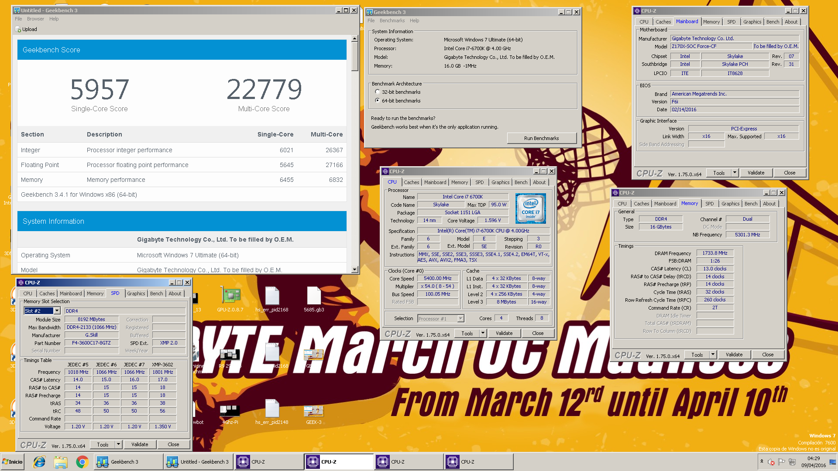Click the Untitled - Geekbench 3 title bar icon
The height and width of the screenshot is (471, 838).
(17, 10)
